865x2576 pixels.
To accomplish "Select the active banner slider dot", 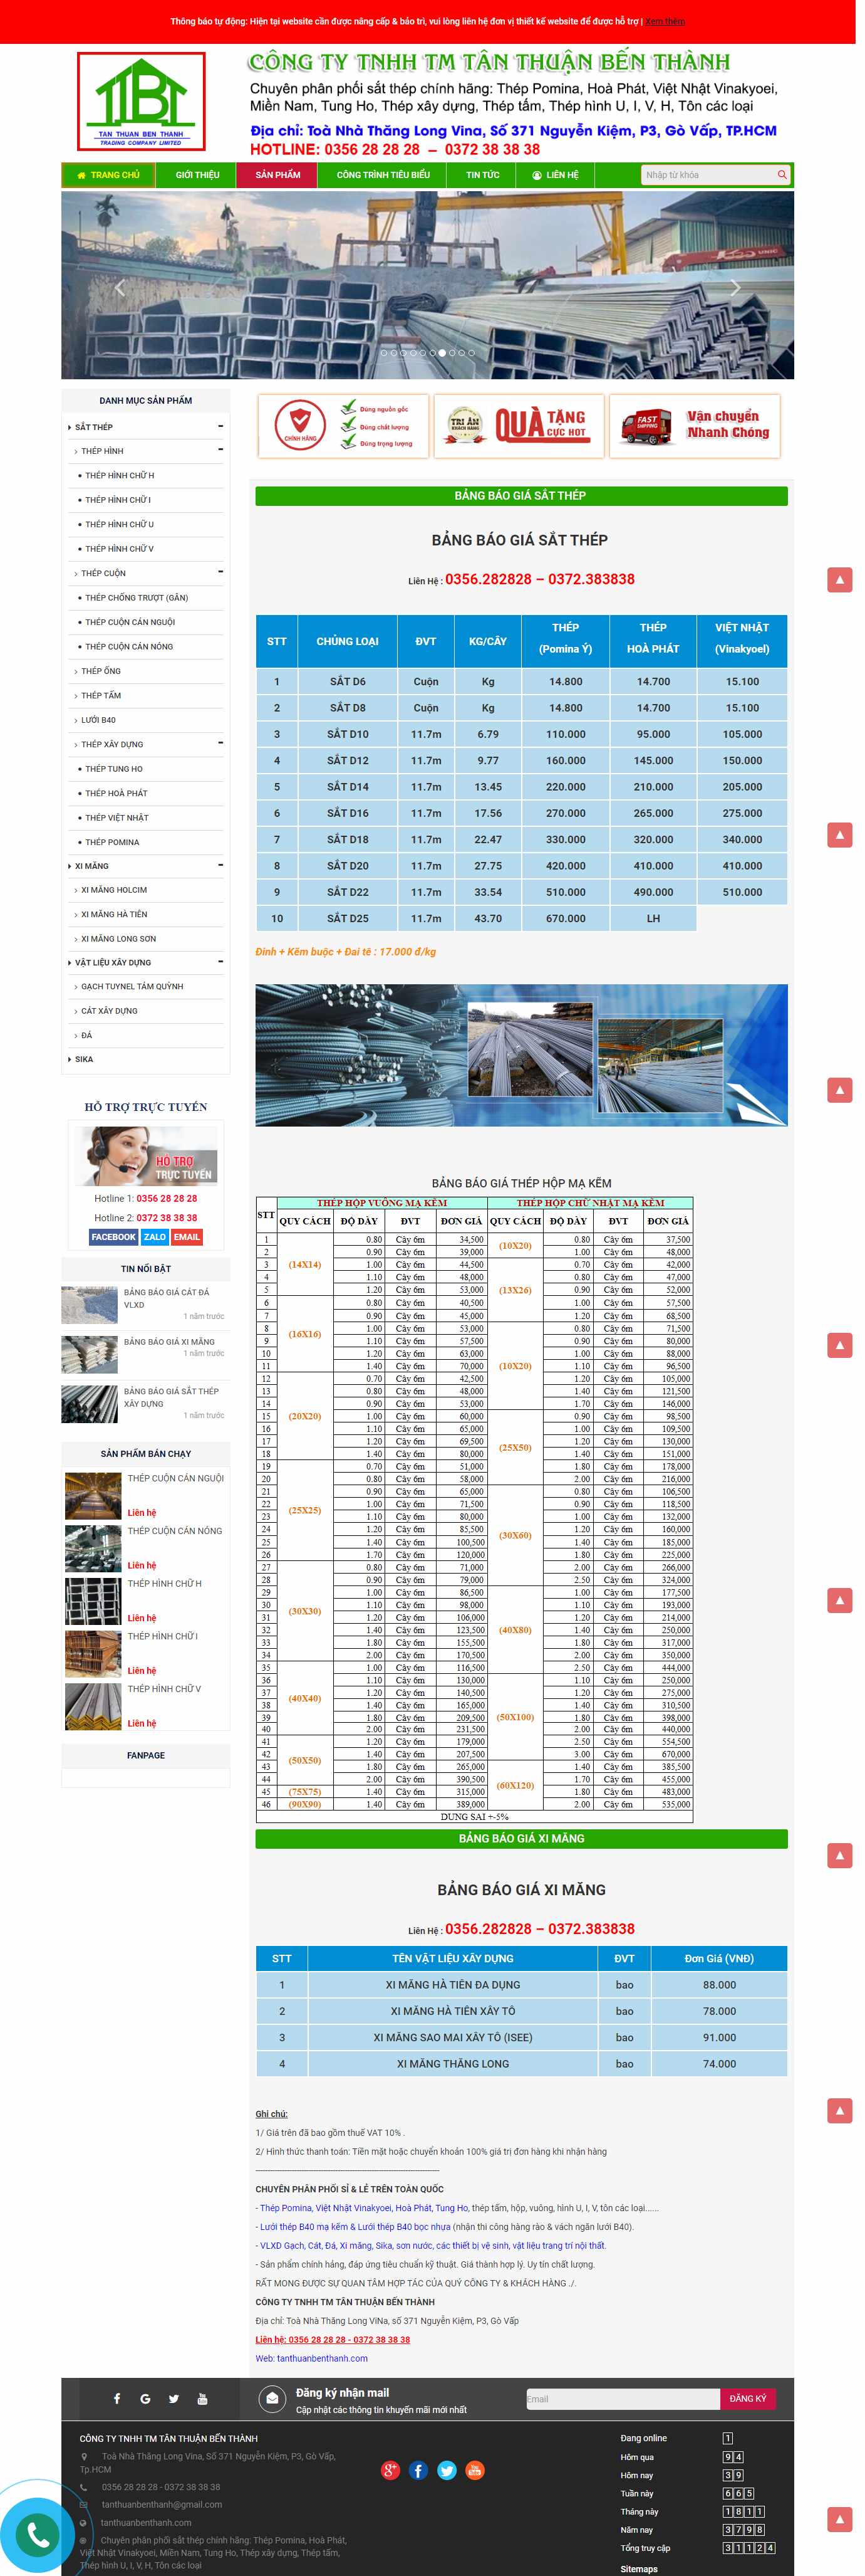I will [442, 353].
